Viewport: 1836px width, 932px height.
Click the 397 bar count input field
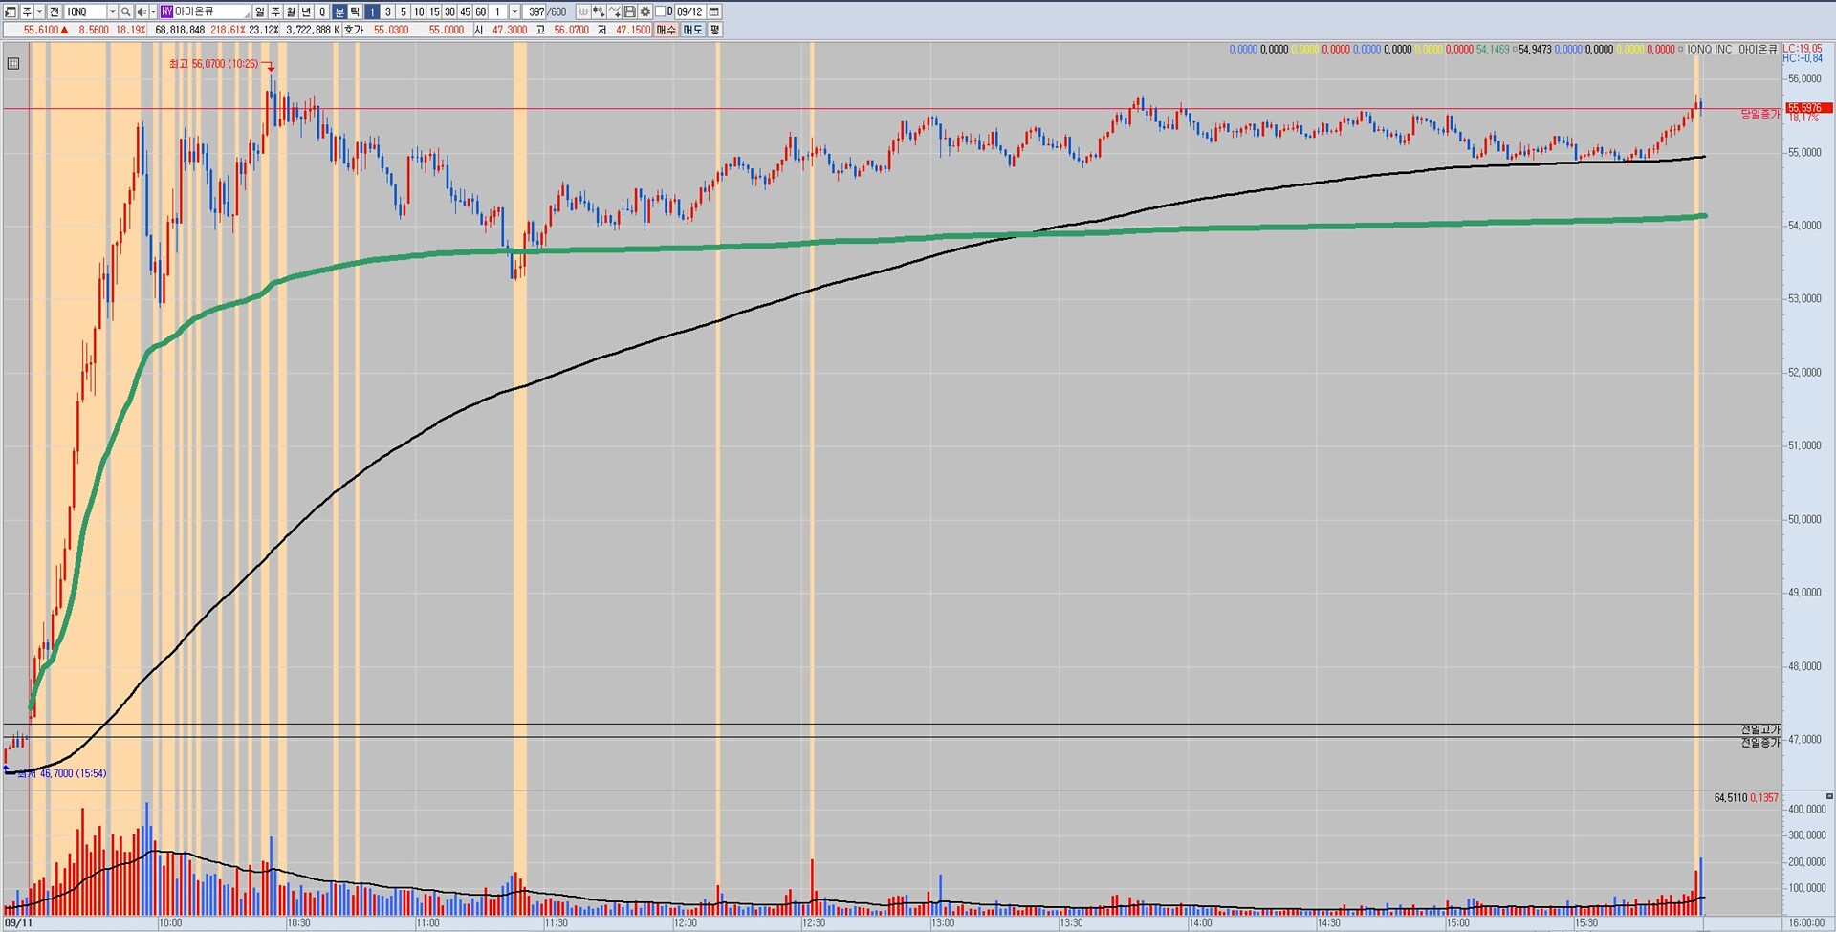coord(535,11)
